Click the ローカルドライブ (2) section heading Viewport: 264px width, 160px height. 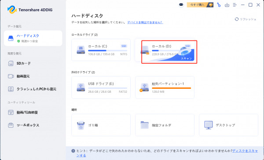pyautogui.click(x=84, y=35)
